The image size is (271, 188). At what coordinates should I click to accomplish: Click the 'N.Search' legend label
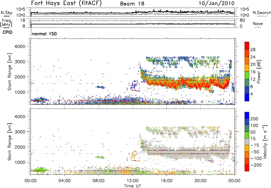tap(262, 13)
